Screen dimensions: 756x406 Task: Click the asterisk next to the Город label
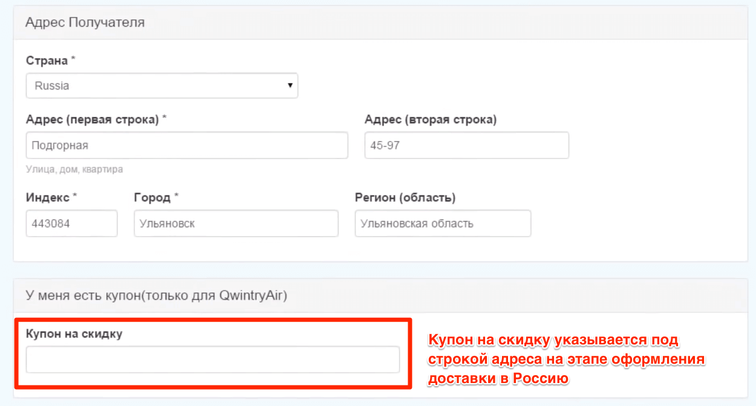[177, 196]
